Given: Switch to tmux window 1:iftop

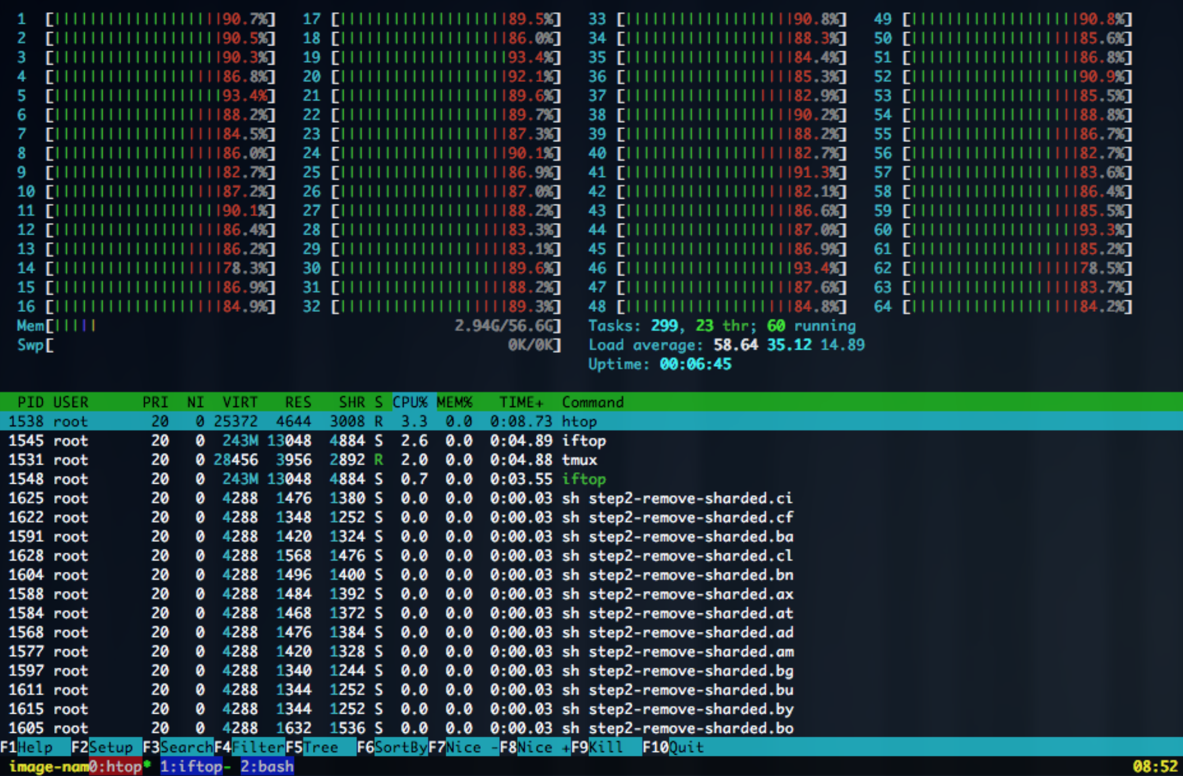Looking at the screenshot, I should (192, 766).
